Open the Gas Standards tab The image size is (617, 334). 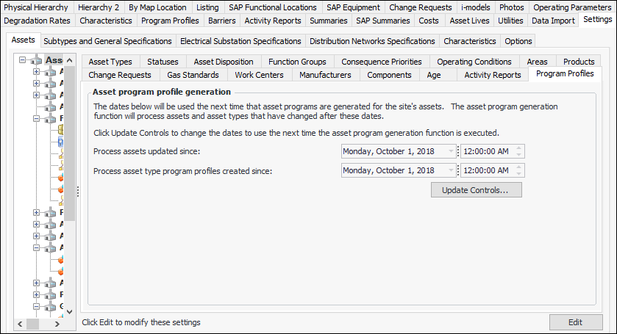[193, 74]
